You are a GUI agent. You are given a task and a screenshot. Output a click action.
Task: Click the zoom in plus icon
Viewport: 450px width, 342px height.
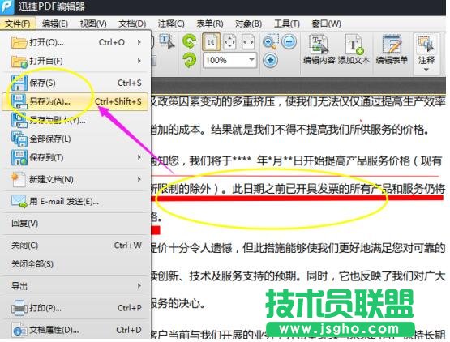point(270,60)
